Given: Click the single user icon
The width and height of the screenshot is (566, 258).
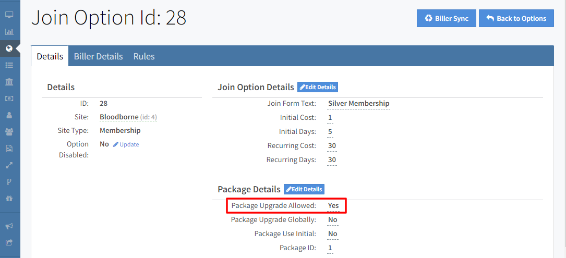Looking at the screenshot, I should click(x=9, y=115).
